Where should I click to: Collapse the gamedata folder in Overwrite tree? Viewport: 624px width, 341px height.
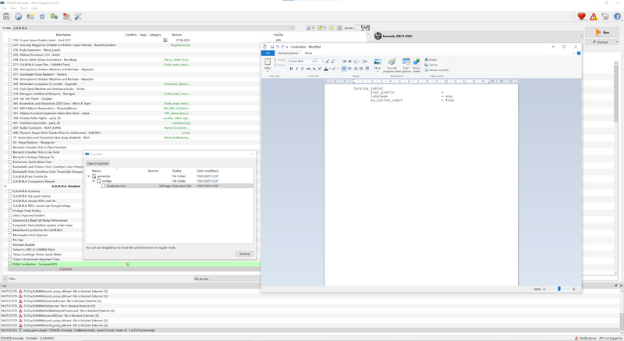pos(89,176)
